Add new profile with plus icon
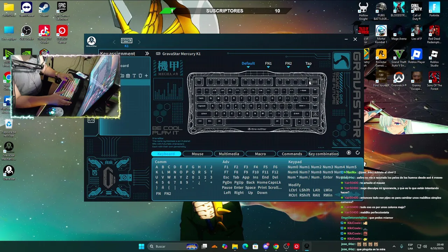This screenshot has width=448, height=252. tap(146, 76)
